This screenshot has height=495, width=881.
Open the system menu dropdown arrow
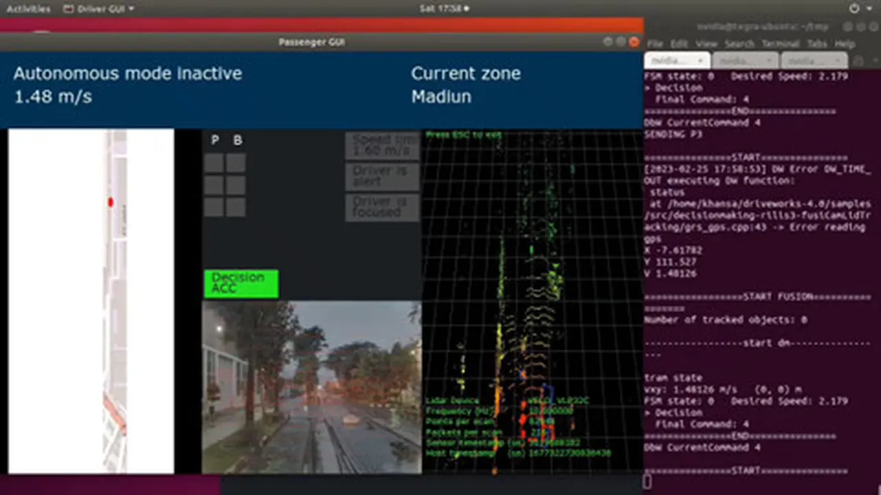tap(869, 9)
